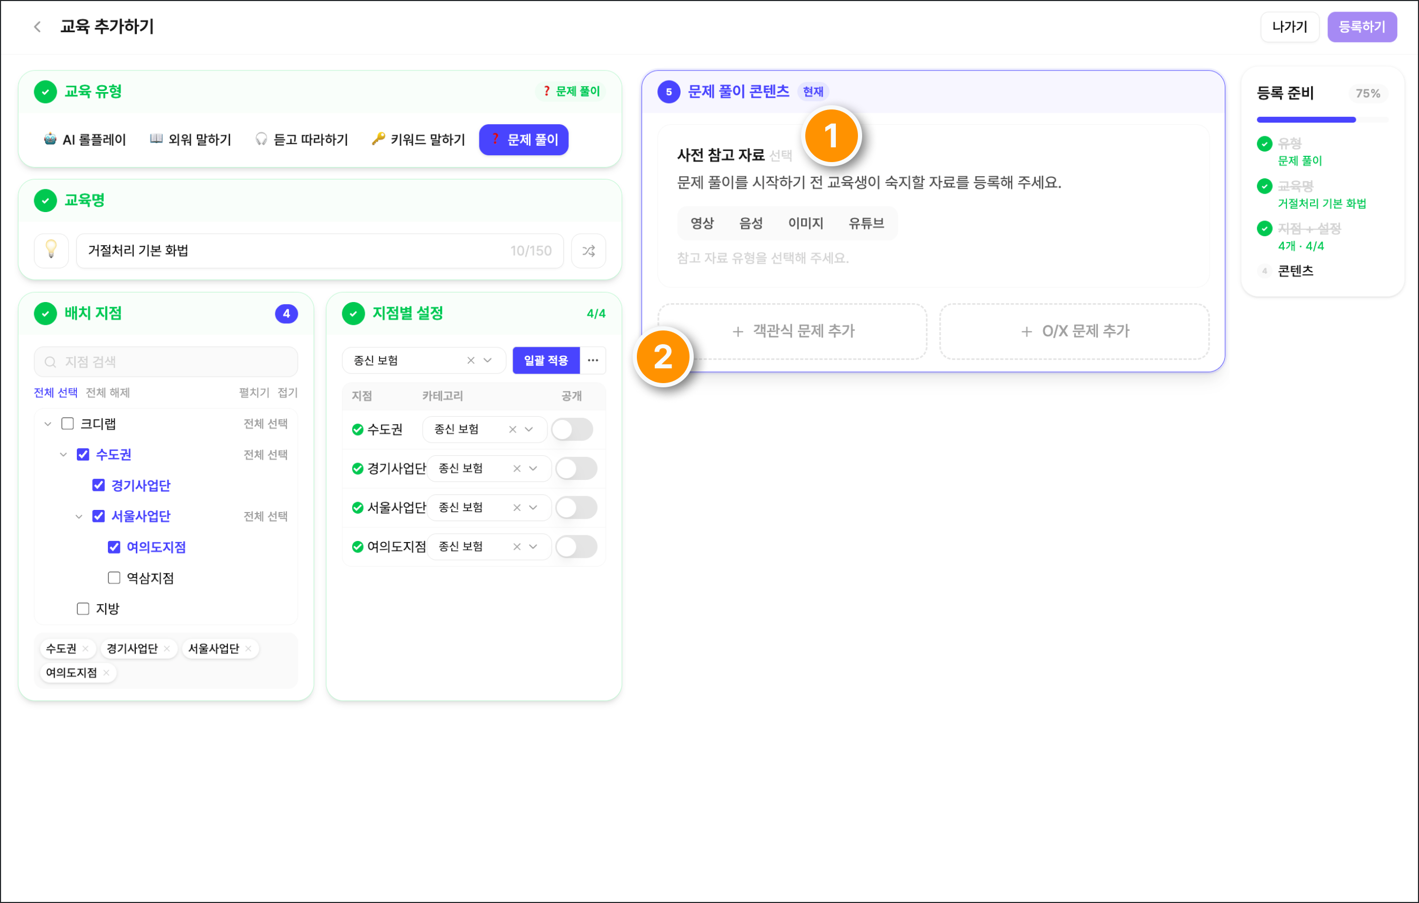Click the 나가기 button
The height and width of the screenshot is (903, 1419).
coord(1290,26)
